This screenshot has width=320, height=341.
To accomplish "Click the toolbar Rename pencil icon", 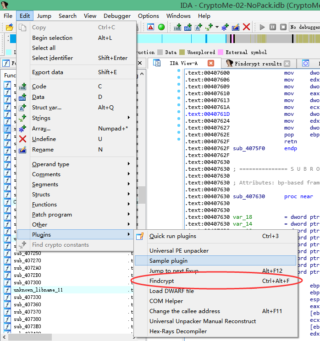I will pyautogui.click(x=236, y=27).
